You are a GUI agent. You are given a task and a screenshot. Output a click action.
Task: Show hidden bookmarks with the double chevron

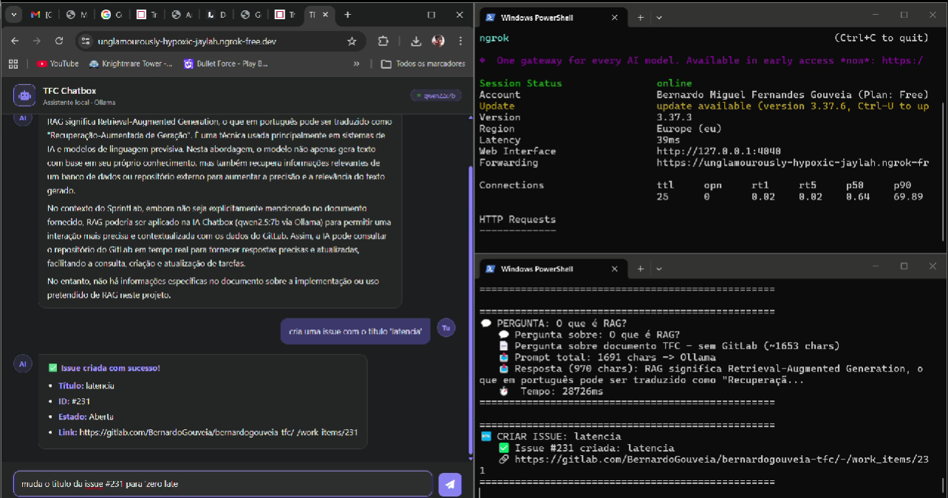pyautogui.click(x=356, y=64)
